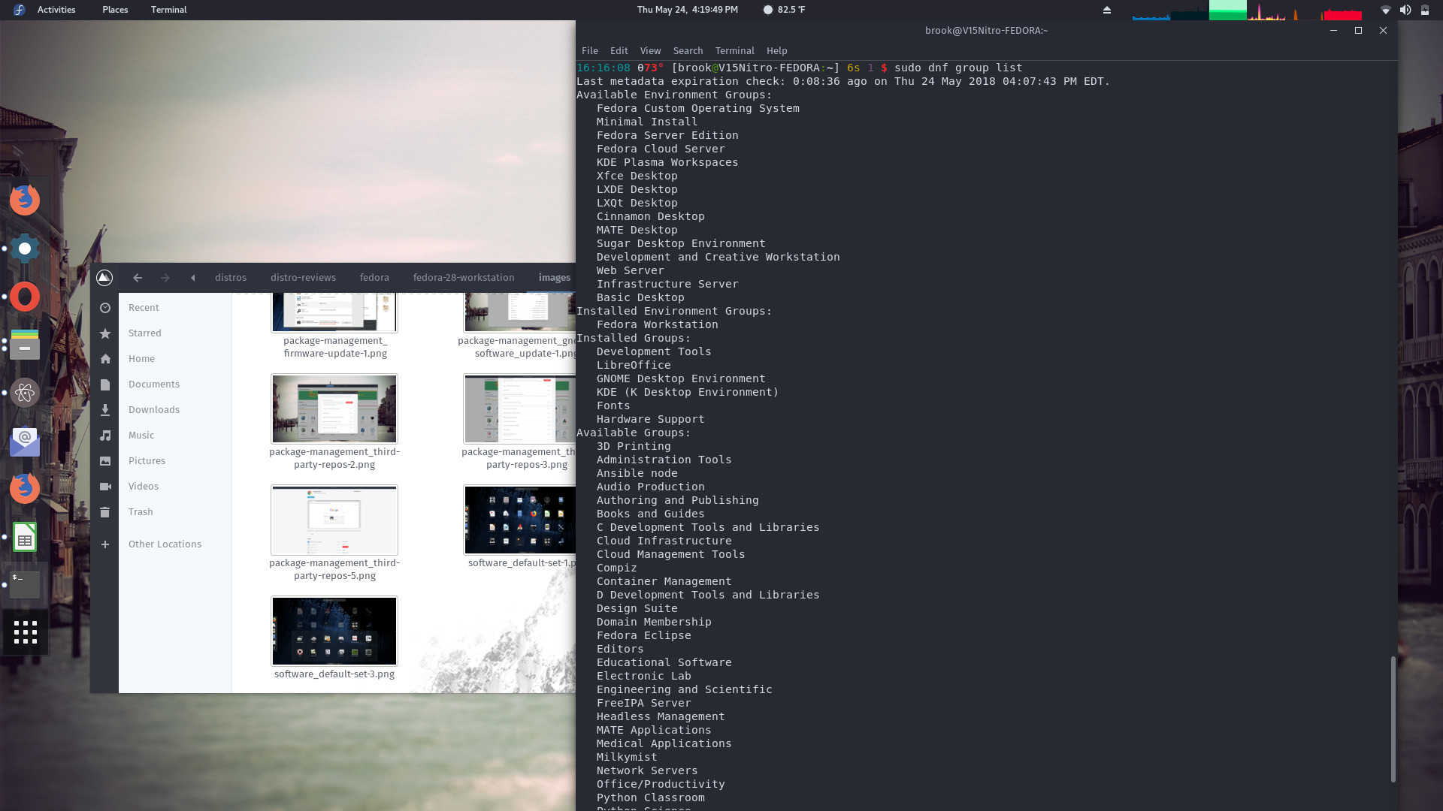This screenshot has width=1443, height=811.
Task: Open the terminal's Help menu
Action: click(x=776, y=51)
